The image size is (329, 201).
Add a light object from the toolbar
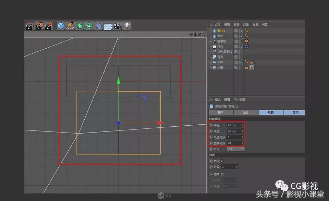[127, 26]
